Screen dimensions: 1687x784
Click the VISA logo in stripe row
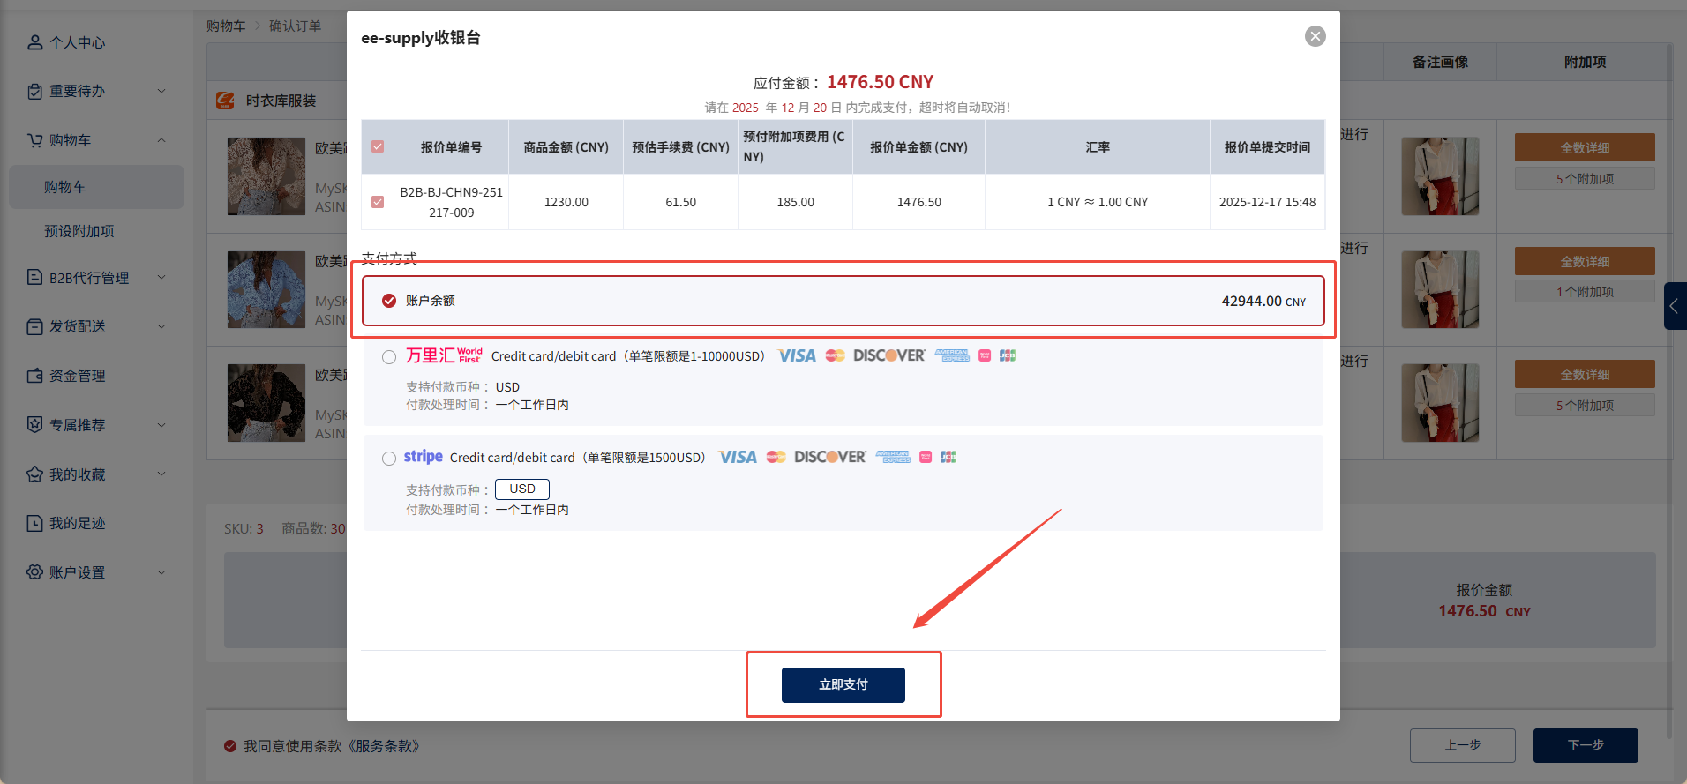click(x=738, y=457)
